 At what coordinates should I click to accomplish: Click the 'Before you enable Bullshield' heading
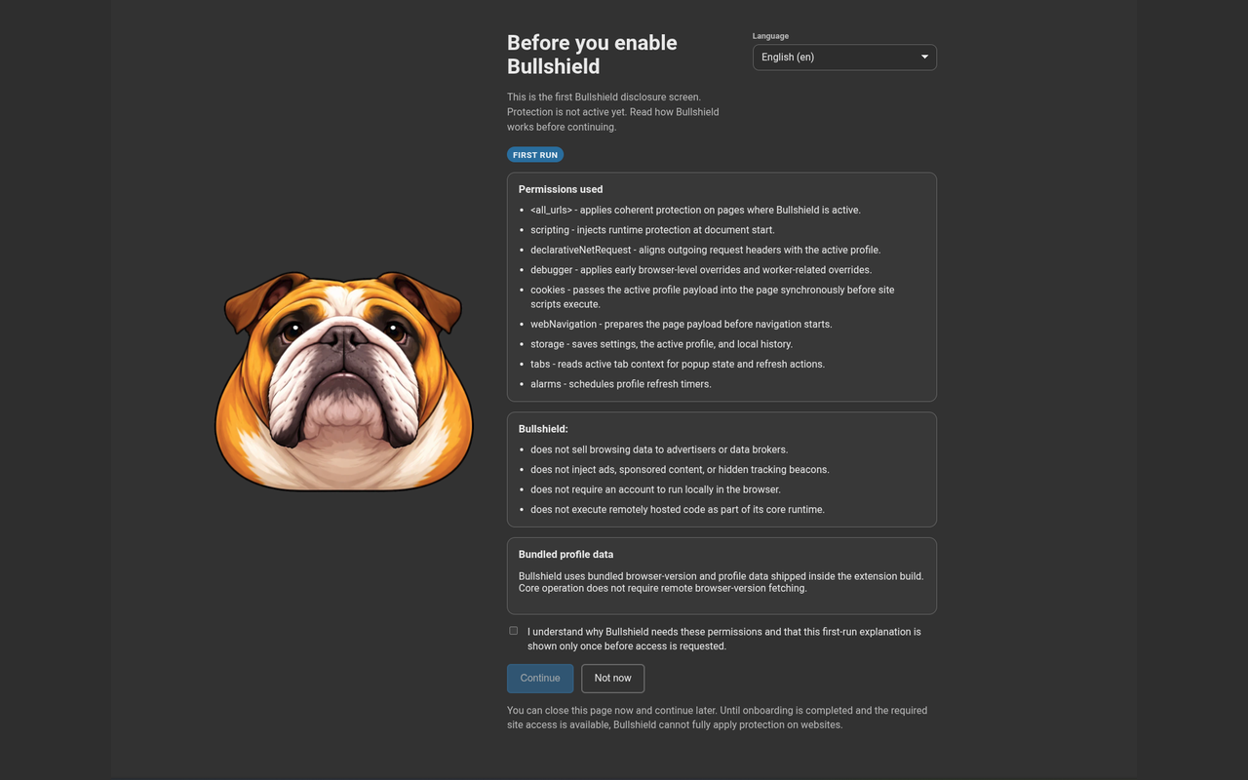pyautogui.click(x=592, y=55)
